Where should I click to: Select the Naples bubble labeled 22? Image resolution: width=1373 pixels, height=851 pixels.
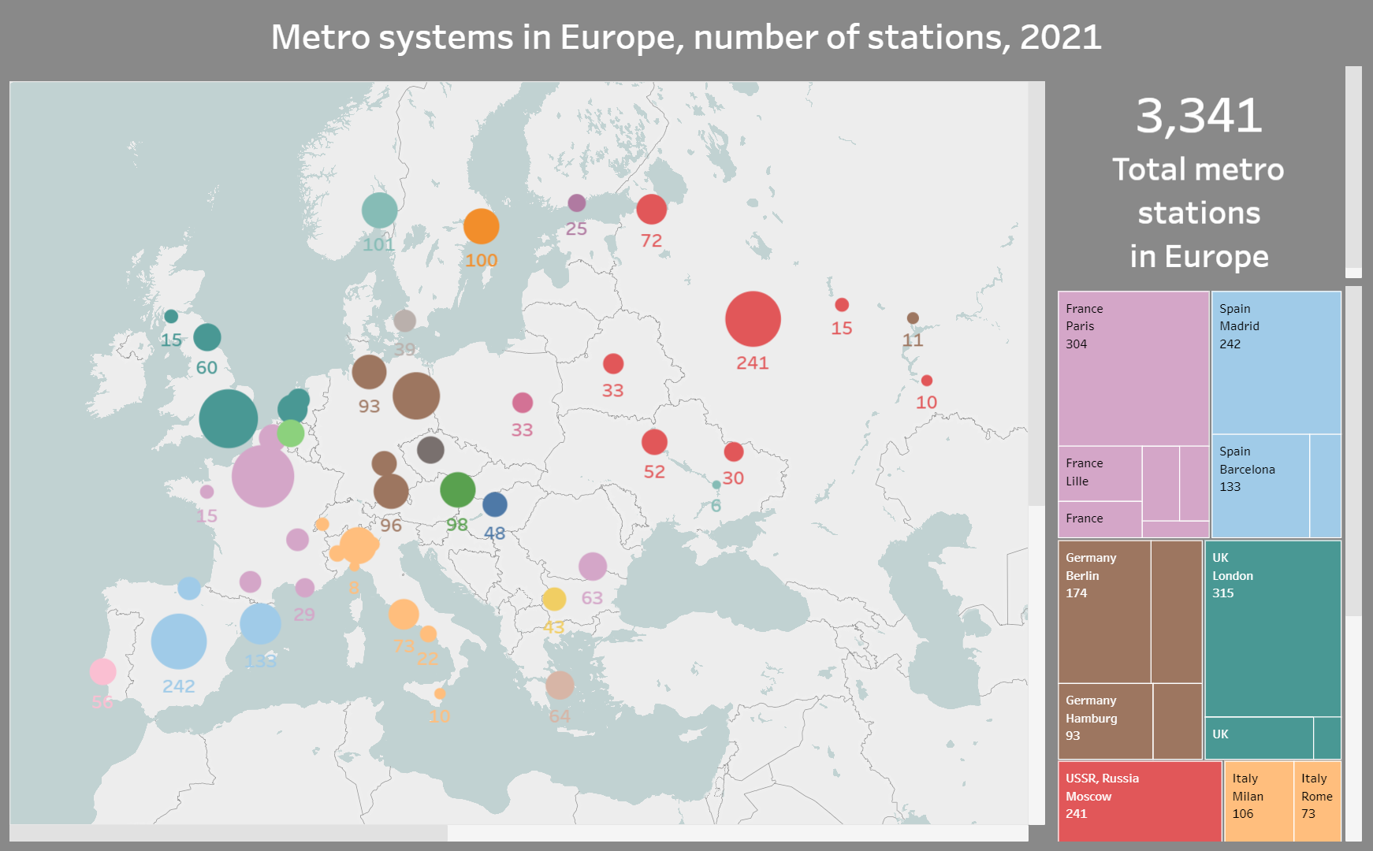428,634
